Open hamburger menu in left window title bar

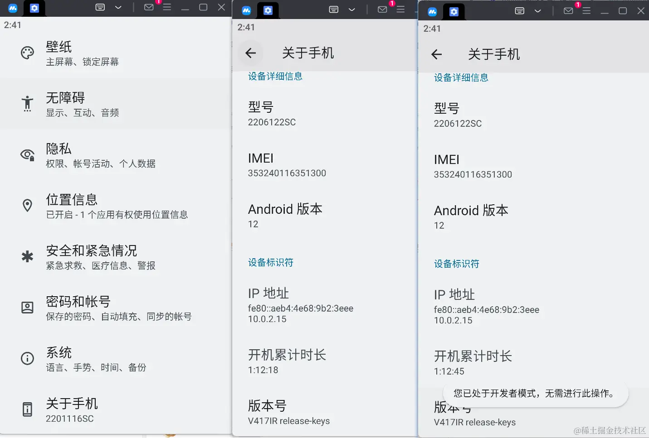tap(167, 7)
